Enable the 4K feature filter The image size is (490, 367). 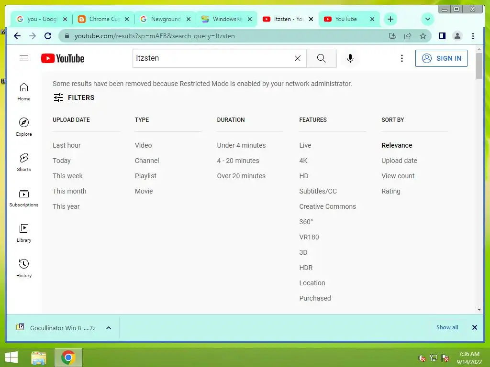(303, 161)
